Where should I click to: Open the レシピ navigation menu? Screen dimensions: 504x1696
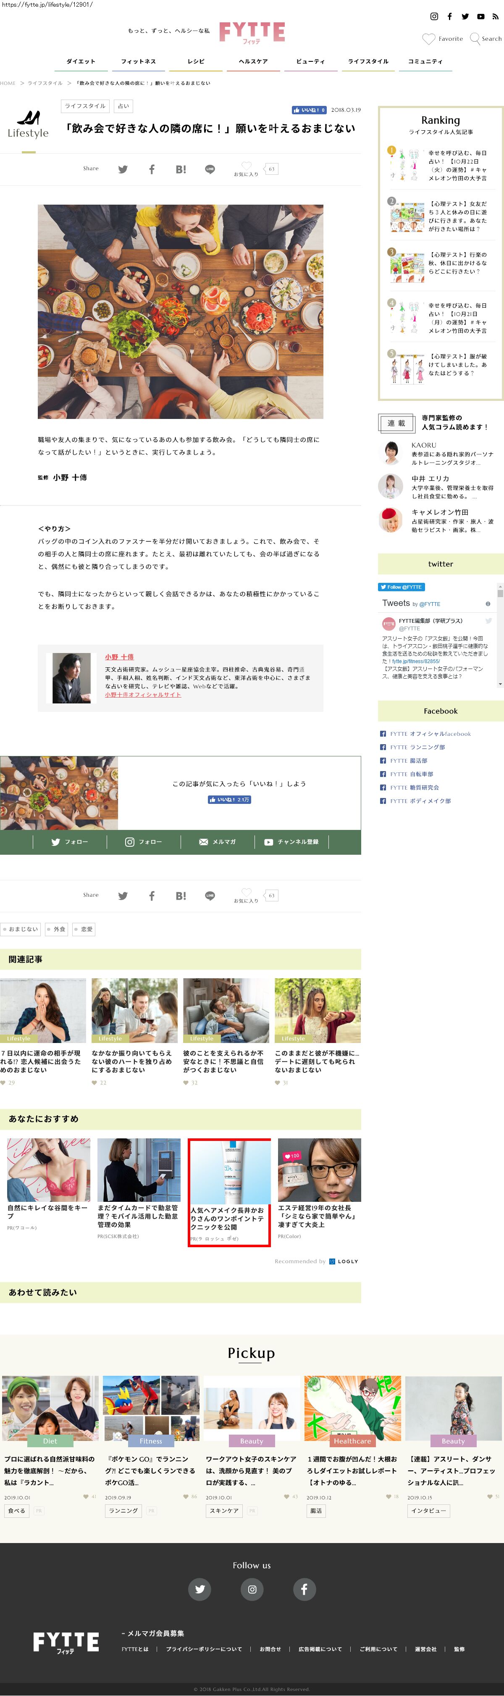tap(196, 61)
